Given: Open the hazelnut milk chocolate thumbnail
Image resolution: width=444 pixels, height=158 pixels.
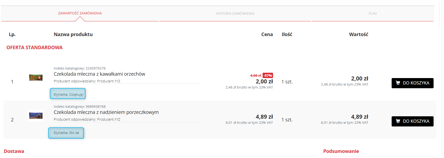Looking at the screenshot, I should tap(36, 78).
